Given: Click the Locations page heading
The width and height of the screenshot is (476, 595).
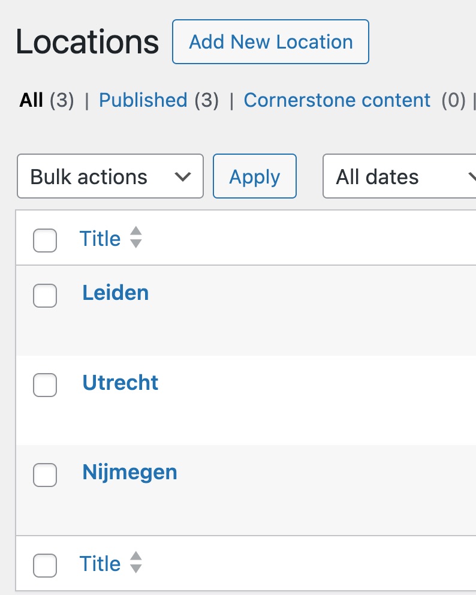Looking at the screenshot, I should click(88, 42).
